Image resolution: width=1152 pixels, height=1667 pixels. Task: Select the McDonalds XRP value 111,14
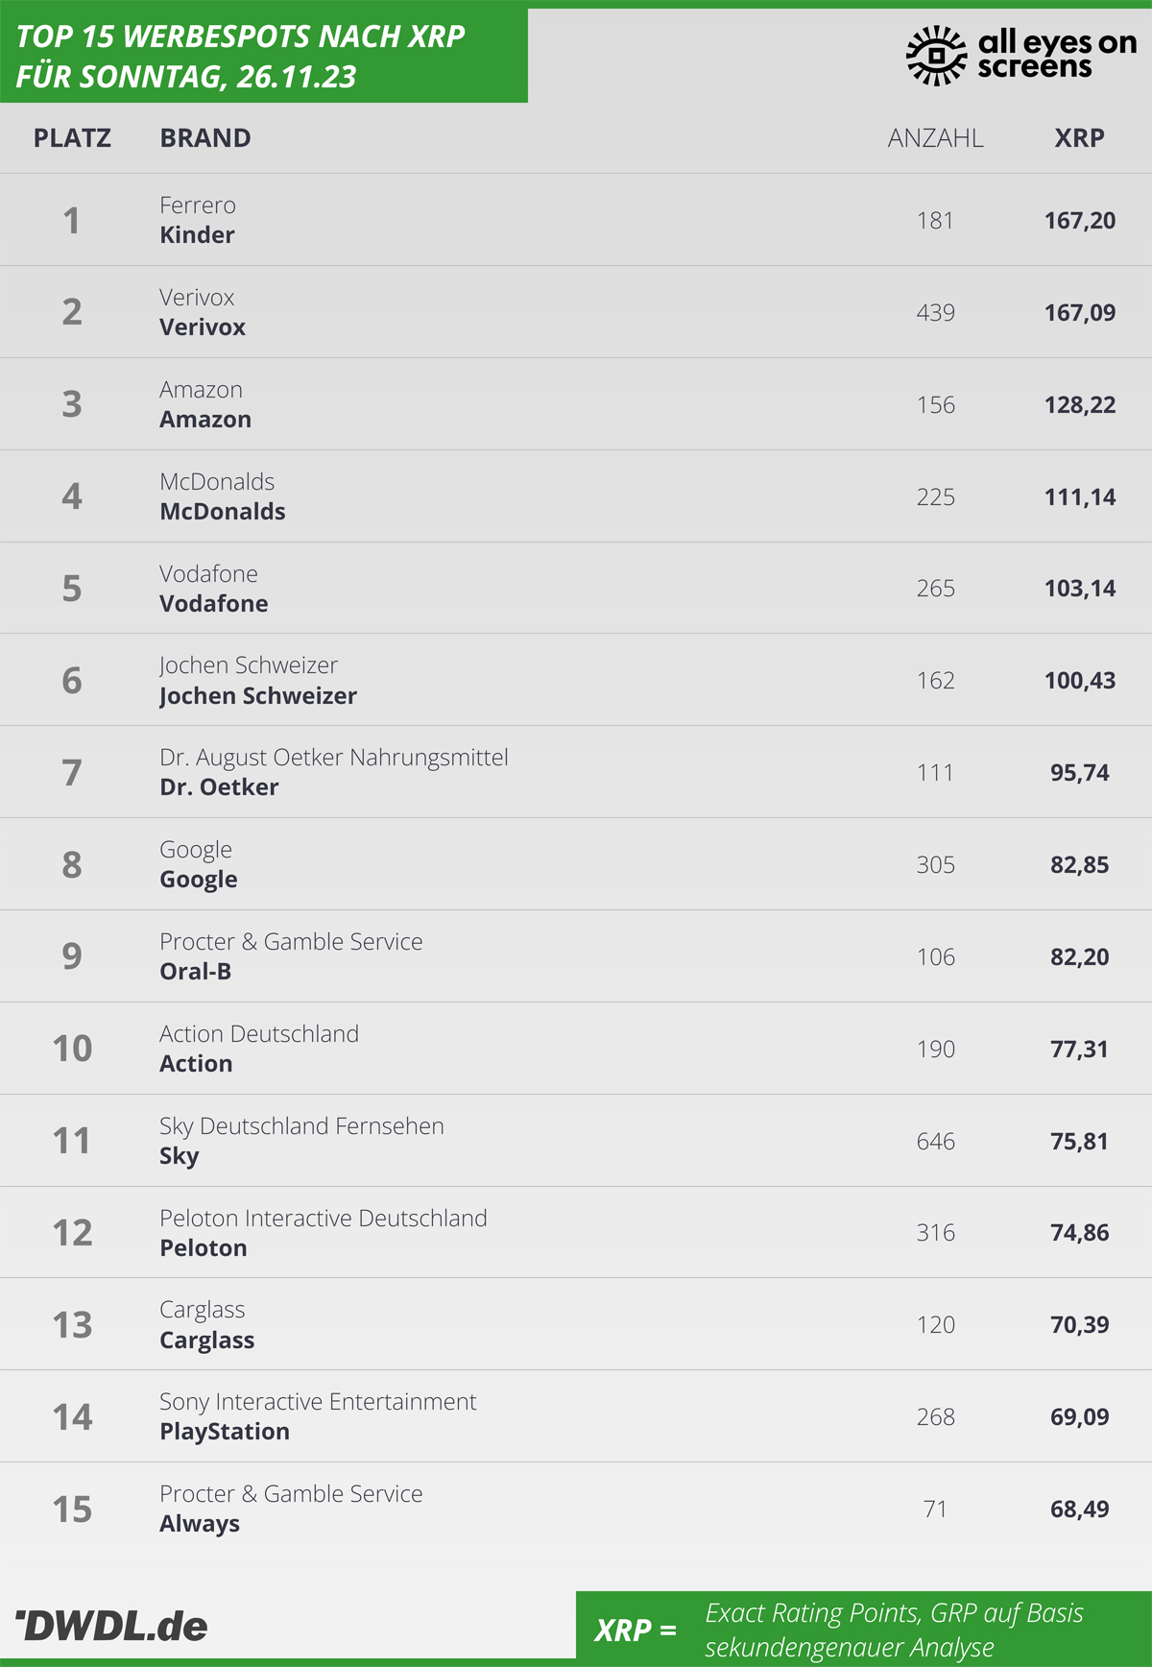pos(1080,496)
